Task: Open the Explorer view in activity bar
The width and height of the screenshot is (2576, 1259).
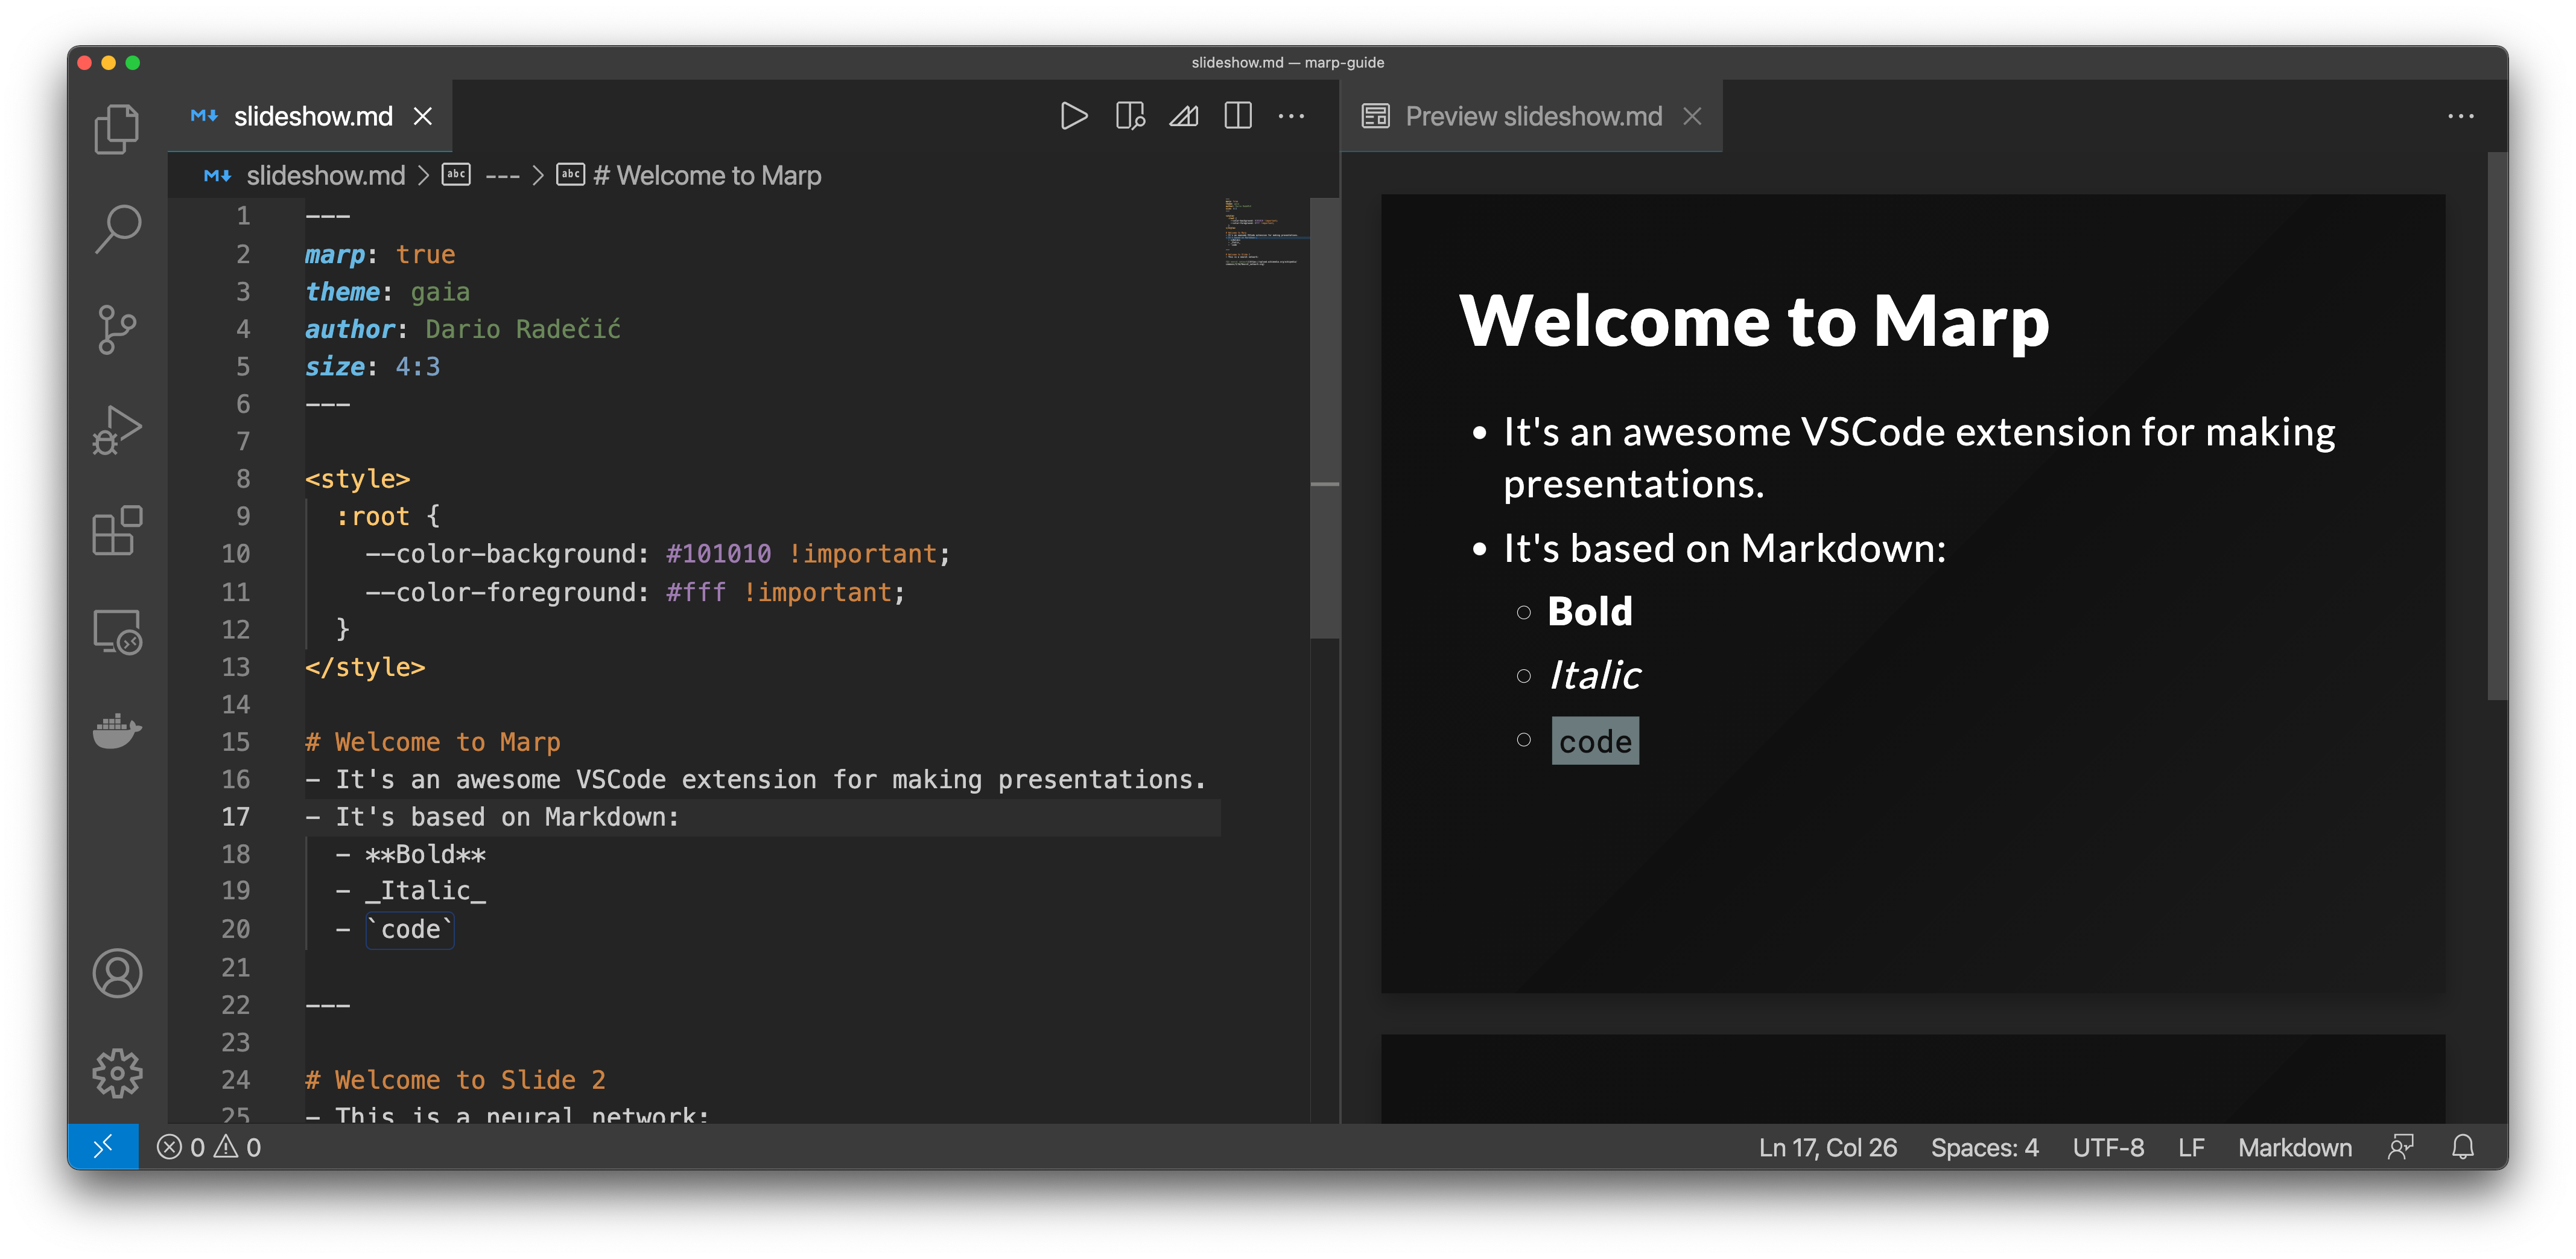Action: [x=117, y=129]
